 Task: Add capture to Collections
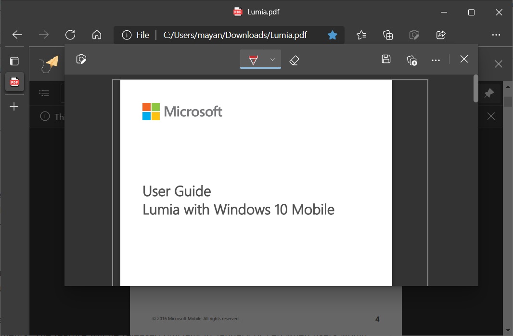pyautogui.click(x=412, y=60)
